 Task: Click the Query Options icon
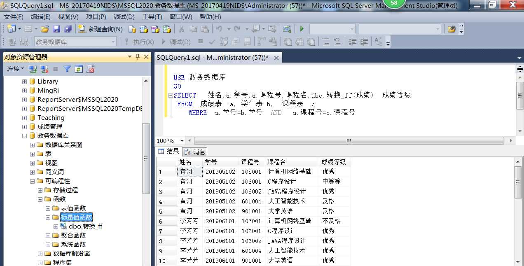coord(235,42)
